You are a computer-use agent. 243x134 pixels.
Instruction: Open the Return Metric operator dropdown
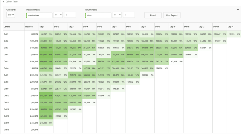point(117,15)
